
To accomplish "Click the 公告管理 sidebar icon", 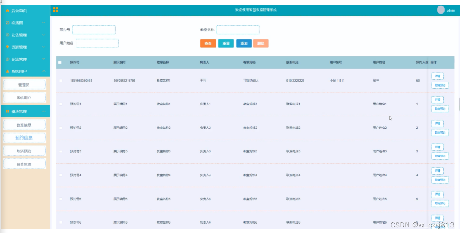I will coord(8,35).
